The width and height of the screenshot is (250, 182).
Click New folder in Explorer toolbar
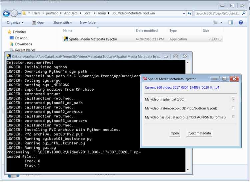point(88,22)
